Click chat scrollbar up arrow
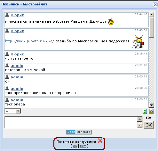The image size is (158, 151). click(x=151, y=15)
